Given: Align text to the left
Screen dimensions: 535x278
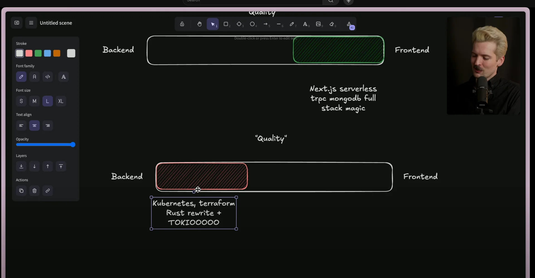Looking at the screenshot, I should pyautogui.click(x=21, y=126).
